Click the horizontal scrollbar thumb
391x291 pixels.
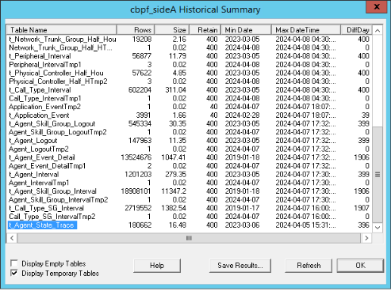point(189,238)
